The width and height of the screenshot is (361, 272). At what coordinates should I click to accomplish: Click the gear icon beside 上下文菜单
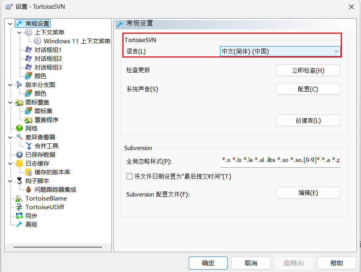29,32
